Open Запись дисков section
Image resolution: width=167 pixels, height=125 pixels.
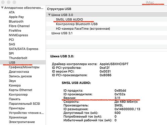20,76
